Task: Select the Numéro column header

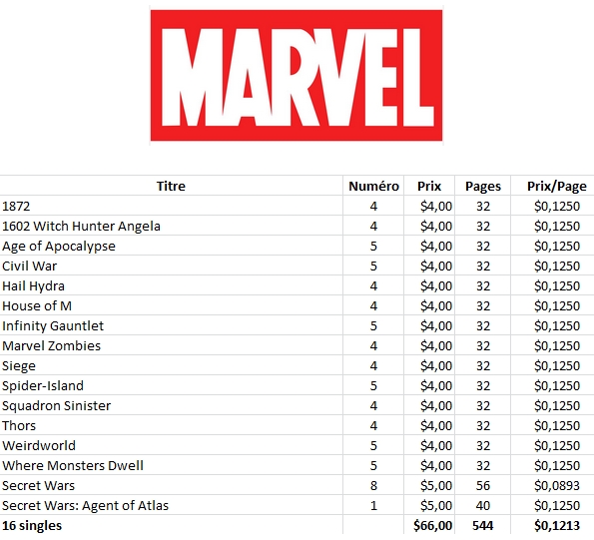Action: 373,186
